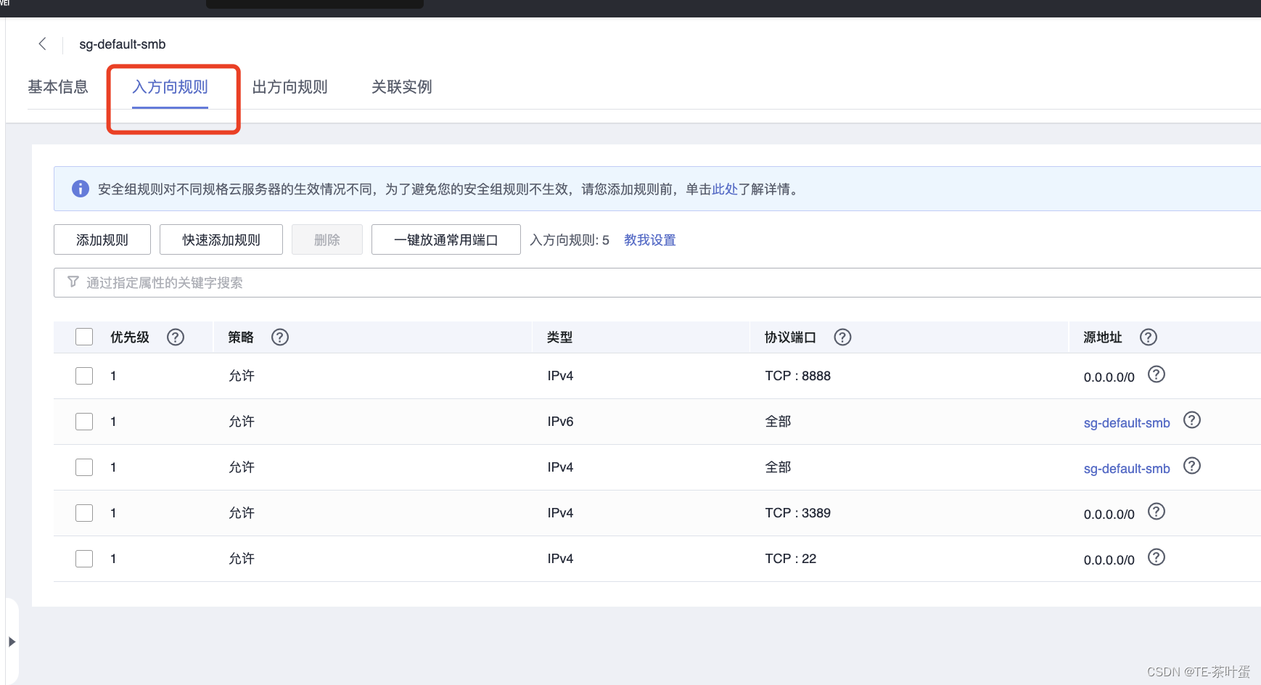Click the blue info icon in notice banner

click(x=81, y=189)
